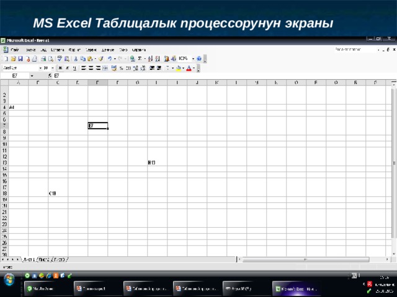Open the File menu
Screen dimensions: 397x297
pyautogui.click(x=15, y=49)
